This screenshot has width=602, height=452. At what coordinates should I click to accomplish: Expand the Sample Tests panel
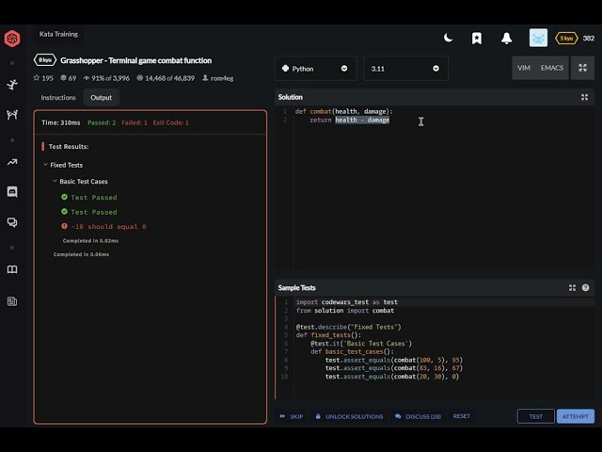[x=572, y=288]
